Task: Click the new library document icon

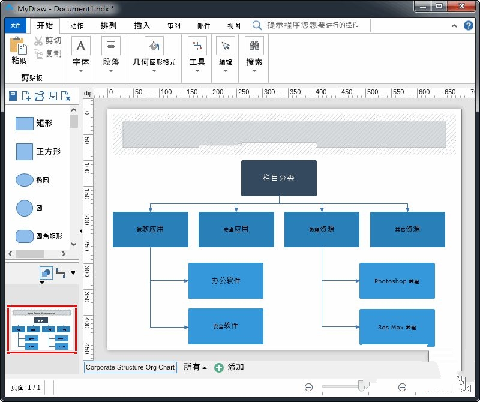Action: [26, 96]
